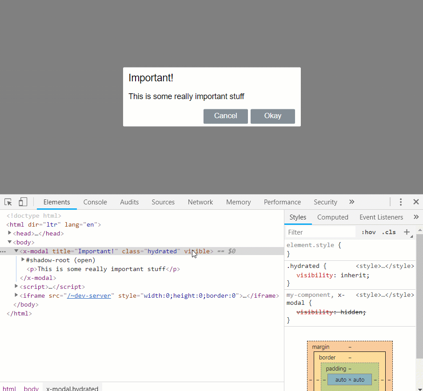Screen dimensions: 423x391
Task: Switch to the Console panel
Action: [95, 202]
